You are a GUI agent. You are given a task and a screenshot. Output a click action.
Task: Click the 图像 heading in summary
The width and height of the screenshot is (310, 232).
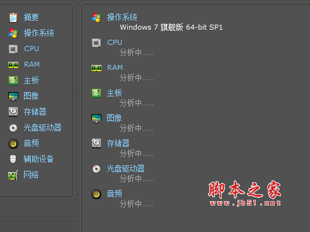(114, 118)
